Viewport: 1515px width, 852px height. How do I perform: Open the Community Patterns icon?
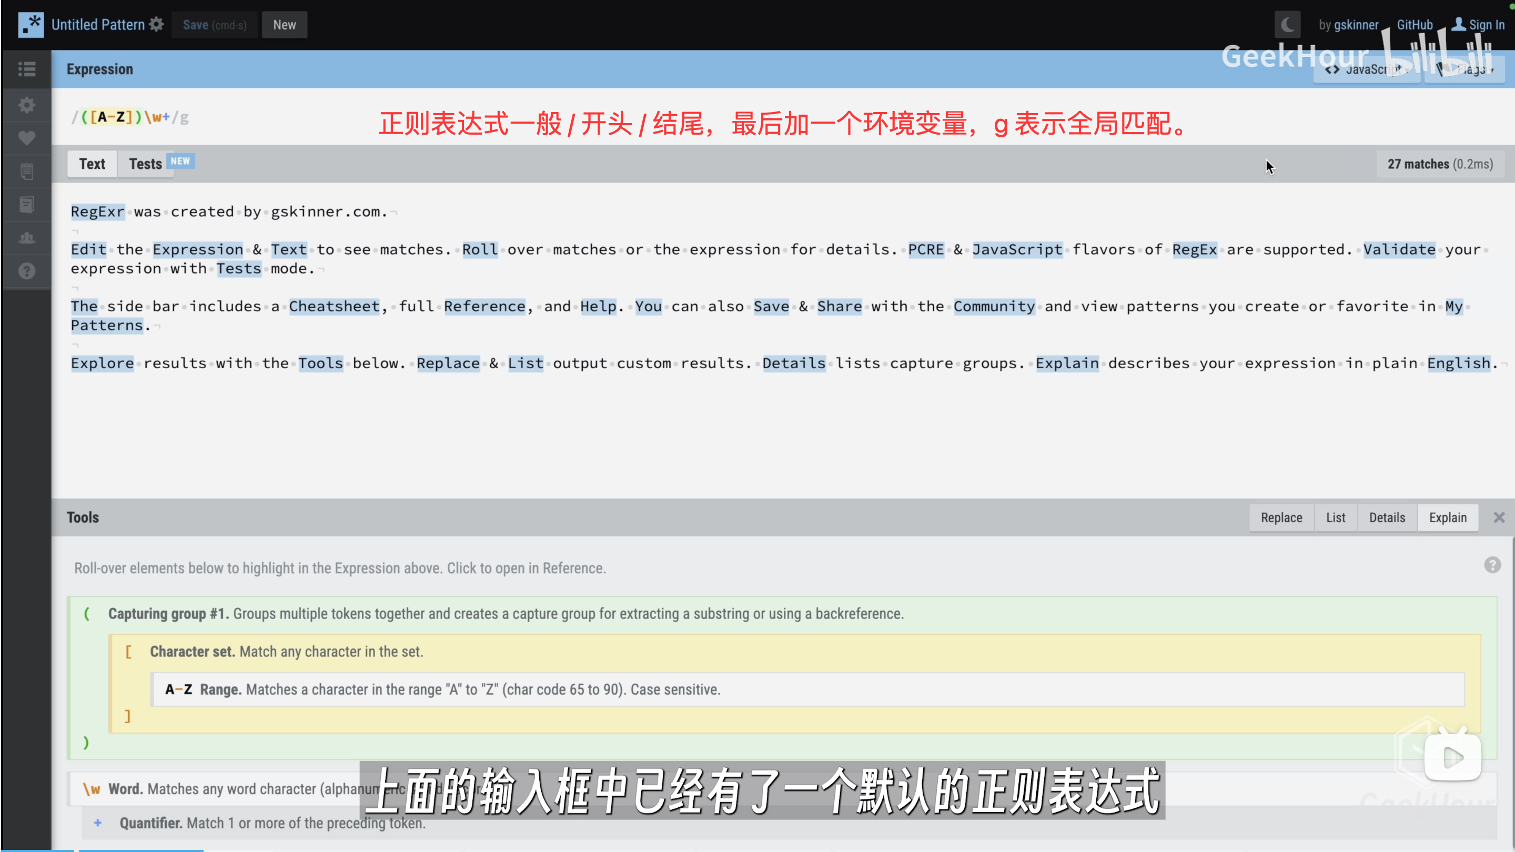tap(26, 238)
